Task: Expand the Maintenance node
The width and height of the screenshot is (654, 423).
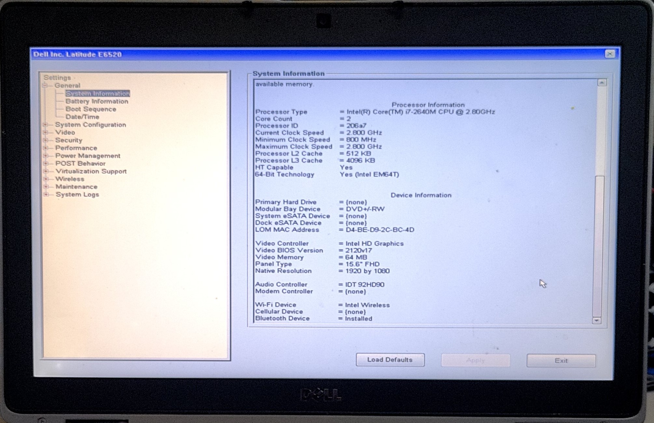Action: click(x=46, y=187)
